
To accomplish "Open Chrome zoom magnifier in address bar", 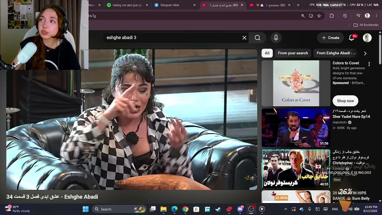I will point(303,16).
